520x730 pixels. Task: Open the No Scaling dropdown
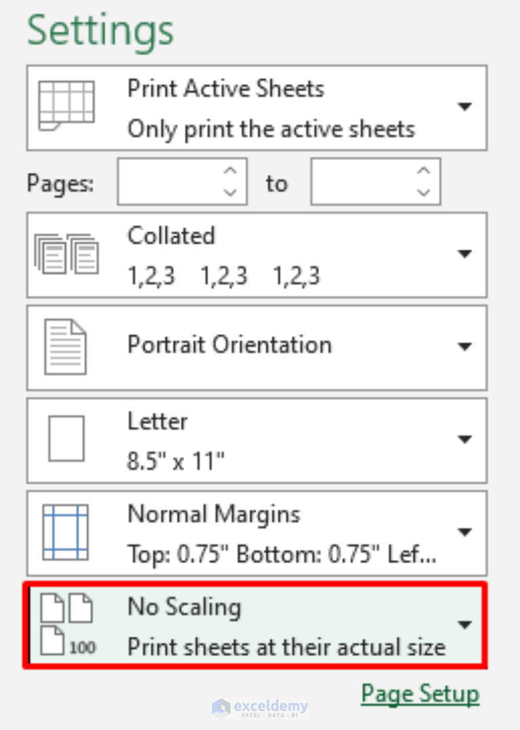tap(465, 625)
